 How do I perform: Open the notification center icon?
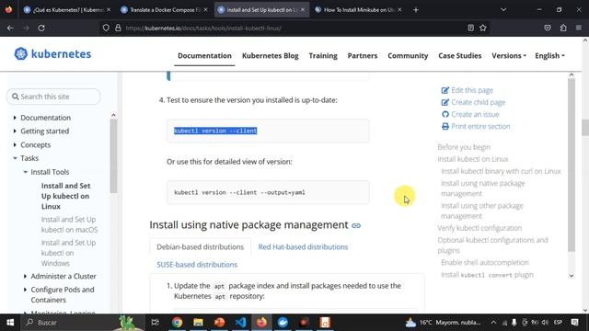point(574,323)
